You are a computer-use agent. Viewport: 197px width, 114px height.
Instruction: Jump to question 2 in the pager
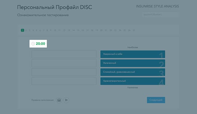point(26,30)
